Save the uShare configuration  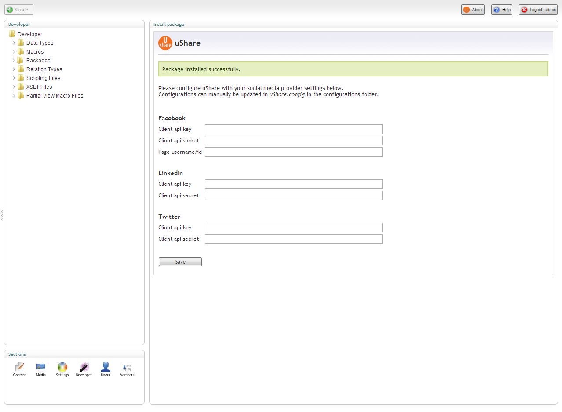click(180, 262)
